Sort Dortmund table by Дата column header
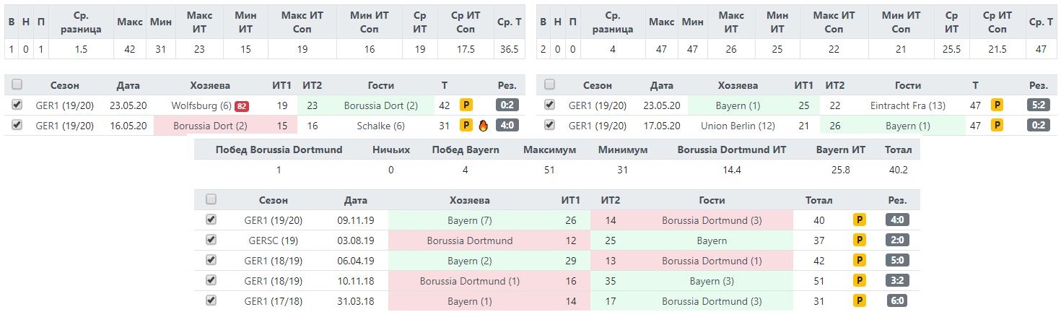 (x=128, y=85)
